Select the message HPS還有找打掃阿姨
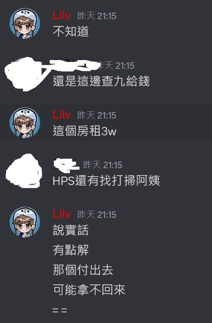 [x=106, y=181]
